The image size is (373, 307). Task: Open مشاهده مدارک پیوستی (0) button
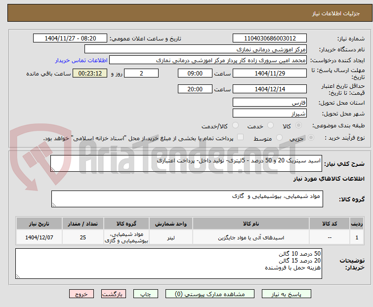[x=210, y=294]
